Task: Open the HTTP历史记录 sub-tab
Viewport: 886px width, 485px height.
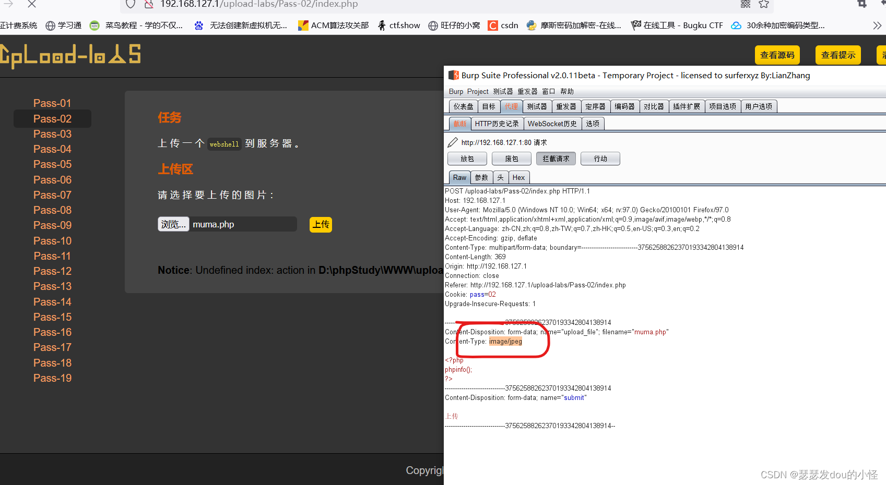Action: click(497, 124)
